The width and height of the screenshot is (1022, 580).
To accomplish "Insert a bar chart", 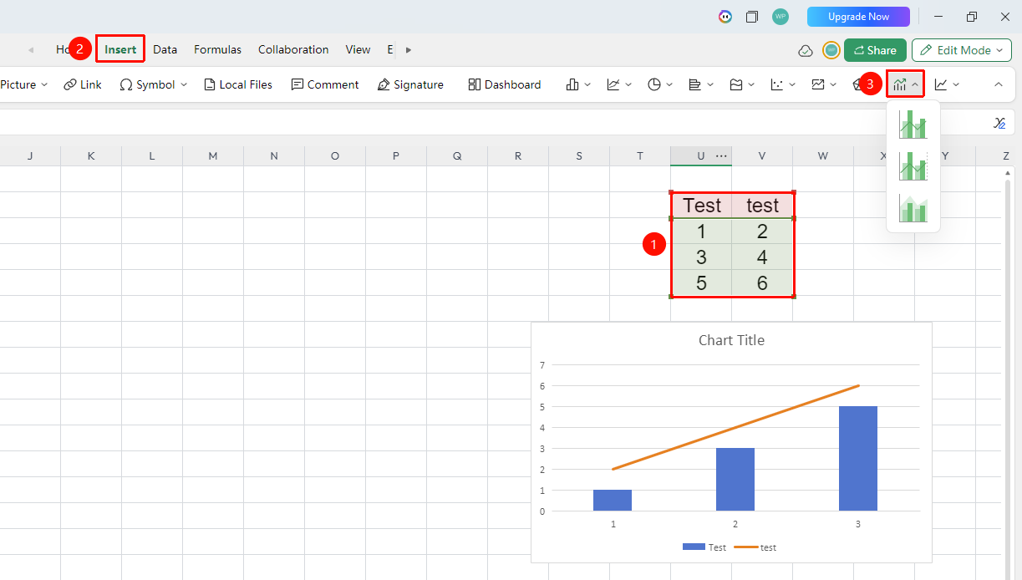I will click(x=695, y=84).
